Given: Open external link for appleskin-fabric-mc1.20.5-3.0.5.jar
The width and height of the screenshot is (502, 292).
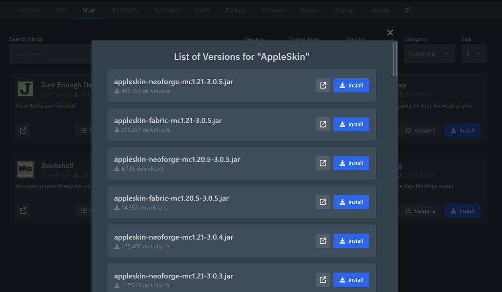Looking at the screenshot, I should tap(322, 202).
